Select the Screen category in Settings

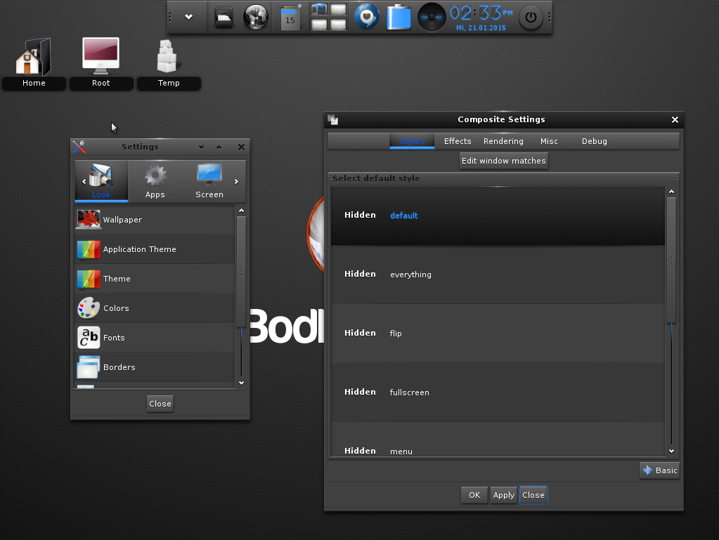pyautogui.click(x=209, y=181)
